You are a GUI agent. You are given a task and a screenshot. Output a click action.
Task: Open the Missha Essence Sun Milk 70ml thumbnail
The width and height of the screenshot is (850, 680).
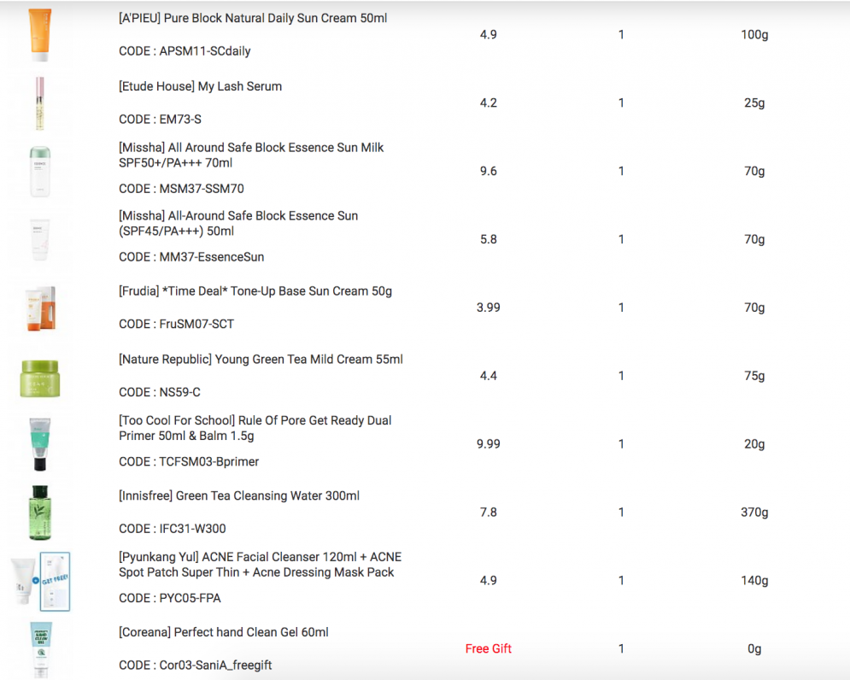40,172
